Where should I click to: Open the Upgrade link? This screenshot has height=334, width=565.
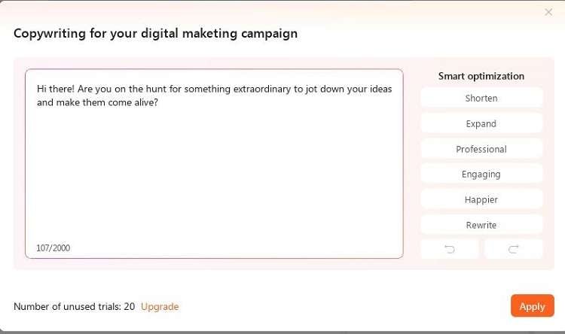(x=160, y=306)
